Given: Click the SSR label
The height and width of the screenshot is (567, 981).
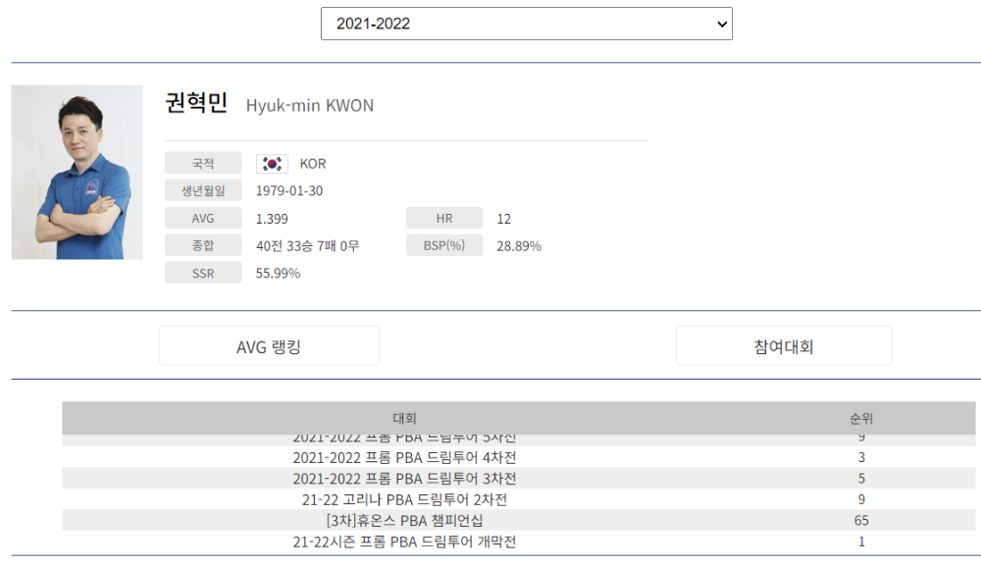Looking at the screenshot, I should [x=203, y=273].
